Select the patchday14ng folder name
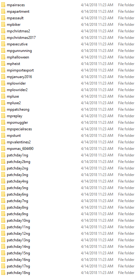The width and height of the screenshot is (137, 278). [x=18, y=247]
